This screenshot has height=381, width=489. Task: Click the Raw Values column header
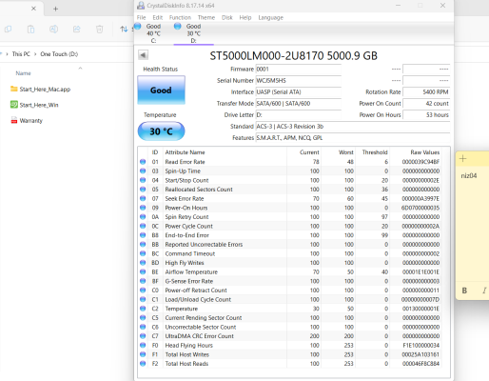416,152
